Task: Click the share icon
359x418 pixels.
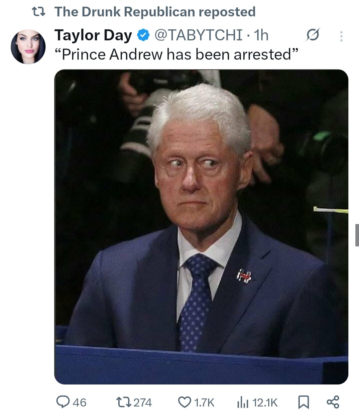Action: point(333,402)
